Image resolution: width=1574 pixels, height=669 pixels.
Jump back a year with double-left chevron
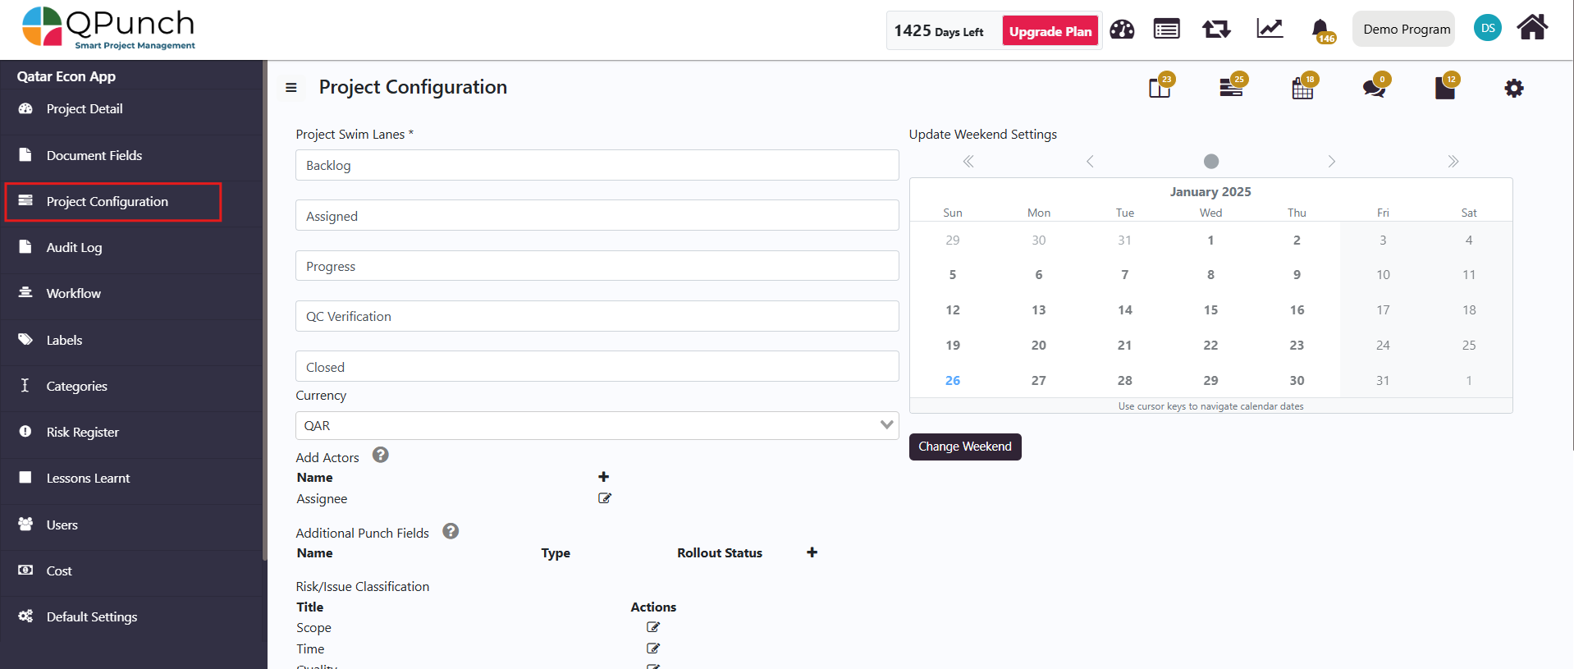point(968,162)
